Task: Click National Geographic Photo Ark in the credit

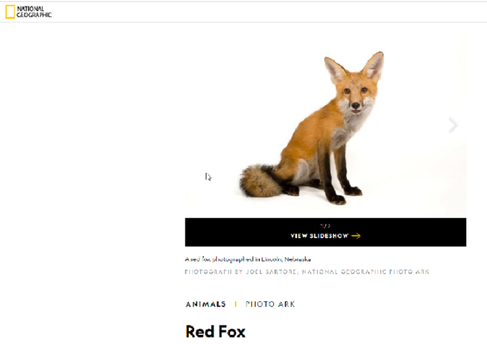Action: 366,272
